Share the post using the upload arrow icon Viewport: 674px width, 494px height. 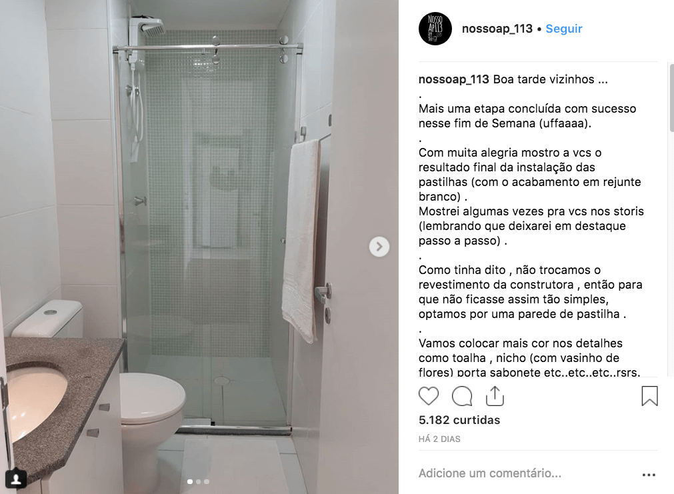coord(495,396)
